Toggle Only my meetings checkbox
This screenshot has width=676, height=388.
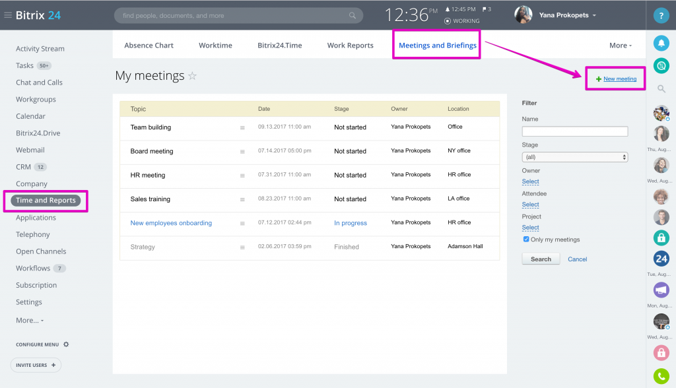click(526, 240)
